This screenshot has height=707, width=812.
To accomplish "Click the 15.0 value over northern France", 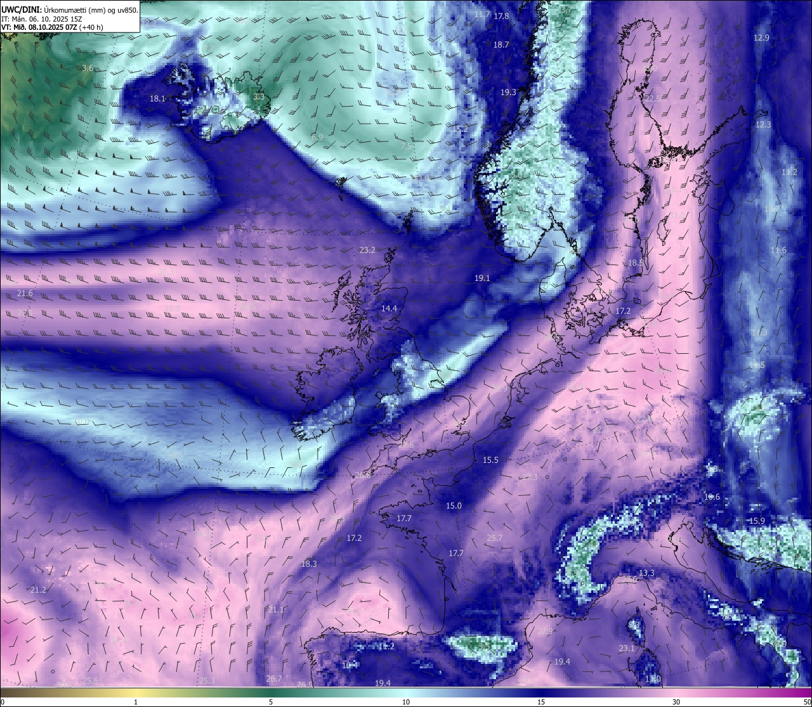I will [x=454, y=505].
